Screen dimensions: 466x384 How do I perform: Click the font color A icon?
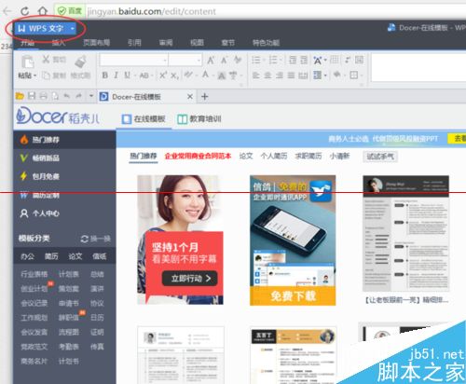205,75
